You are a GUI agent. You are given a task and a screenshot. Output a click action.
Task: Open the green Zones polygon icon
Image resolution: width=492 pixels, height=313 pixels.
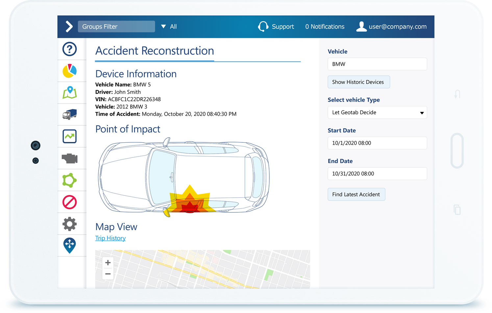[x=70, y=180]
